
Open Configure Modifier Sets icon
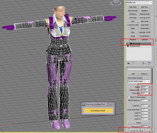[x=149, y=63]
